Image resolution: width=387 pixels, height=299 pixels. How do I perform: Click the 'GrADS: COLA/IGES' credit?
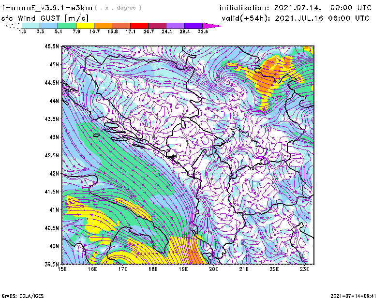(23, 296)
